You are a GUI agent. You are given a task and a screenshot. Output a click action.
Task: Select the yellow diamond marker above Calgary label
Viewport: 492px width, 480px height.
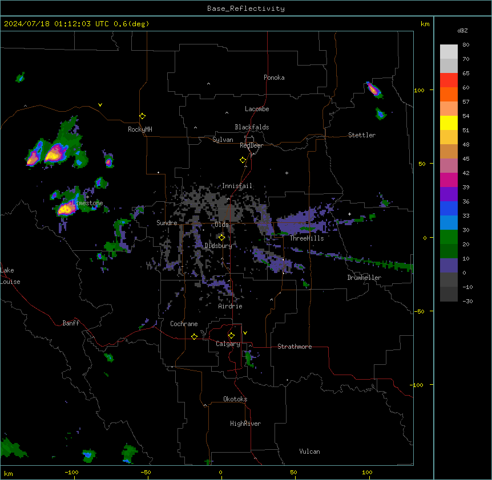[231, 336]
